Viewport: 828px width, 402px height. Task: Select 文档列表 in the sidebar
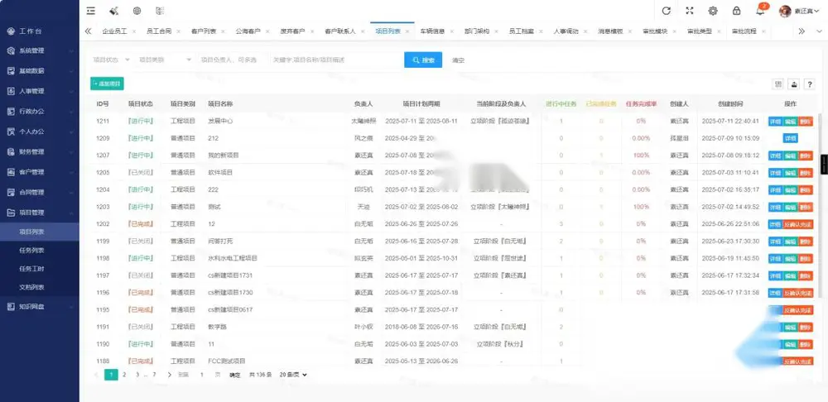tap(40, 288)
